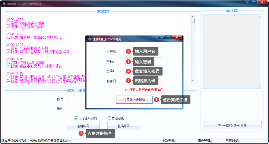Maximize the main Storm window

[x=254, y=2]
